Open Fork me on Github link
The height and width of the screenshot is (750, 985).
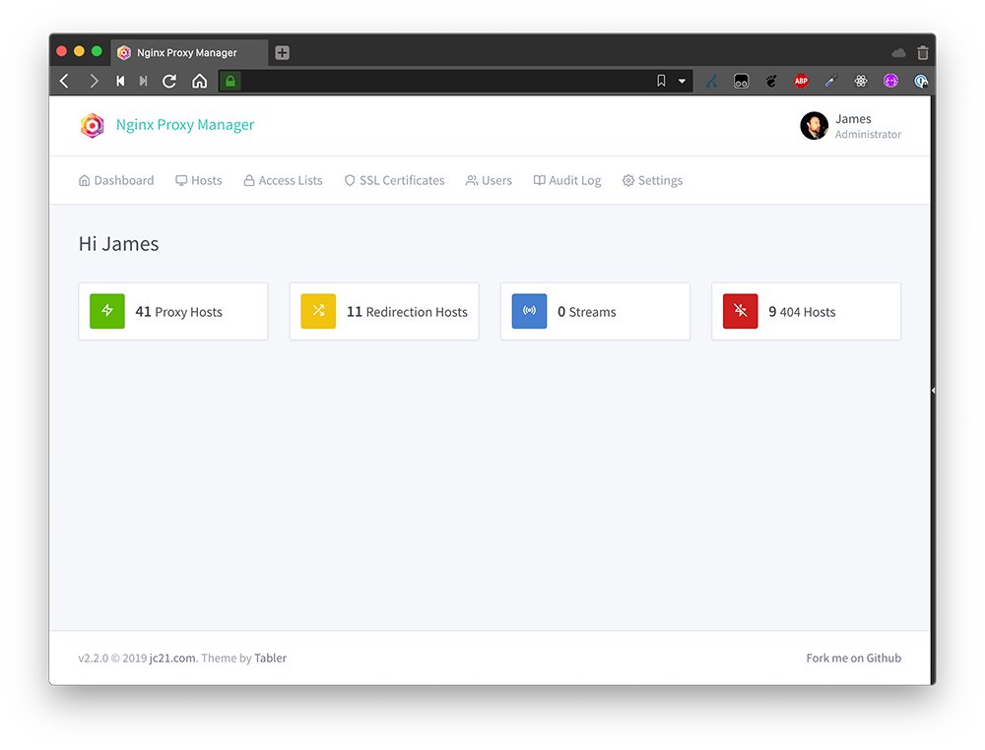point(854,658)
